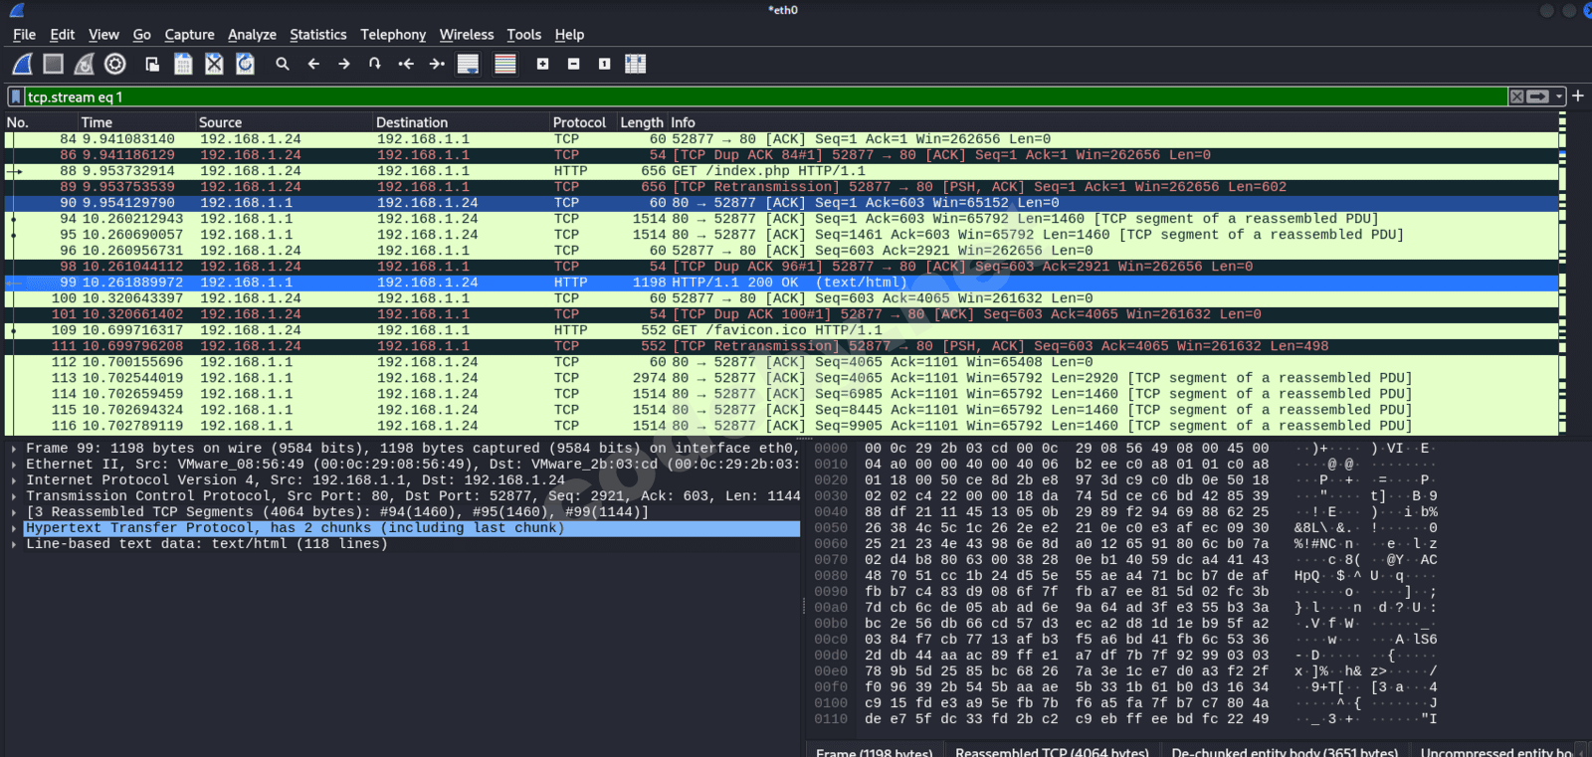This screenshot has height=757, width=1592.
Task: Click the find packet magnifier icon
Action: [x=283, y=64]
